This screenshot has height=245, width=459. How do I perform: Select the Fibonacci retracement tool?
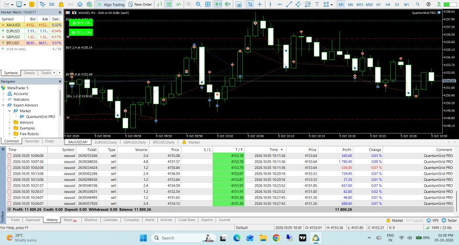point(307,4)
